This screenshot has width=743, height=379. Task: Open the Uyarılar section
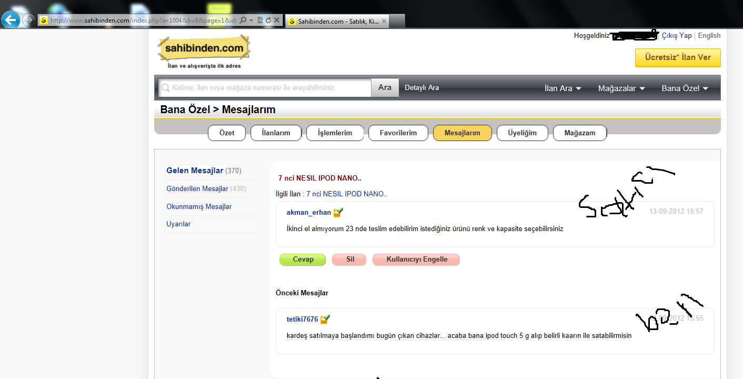pos(178,224)
